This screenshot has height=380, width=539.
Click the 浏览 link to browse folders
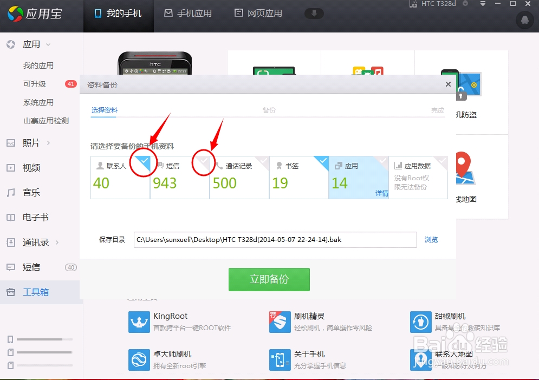tap(431, 239)
